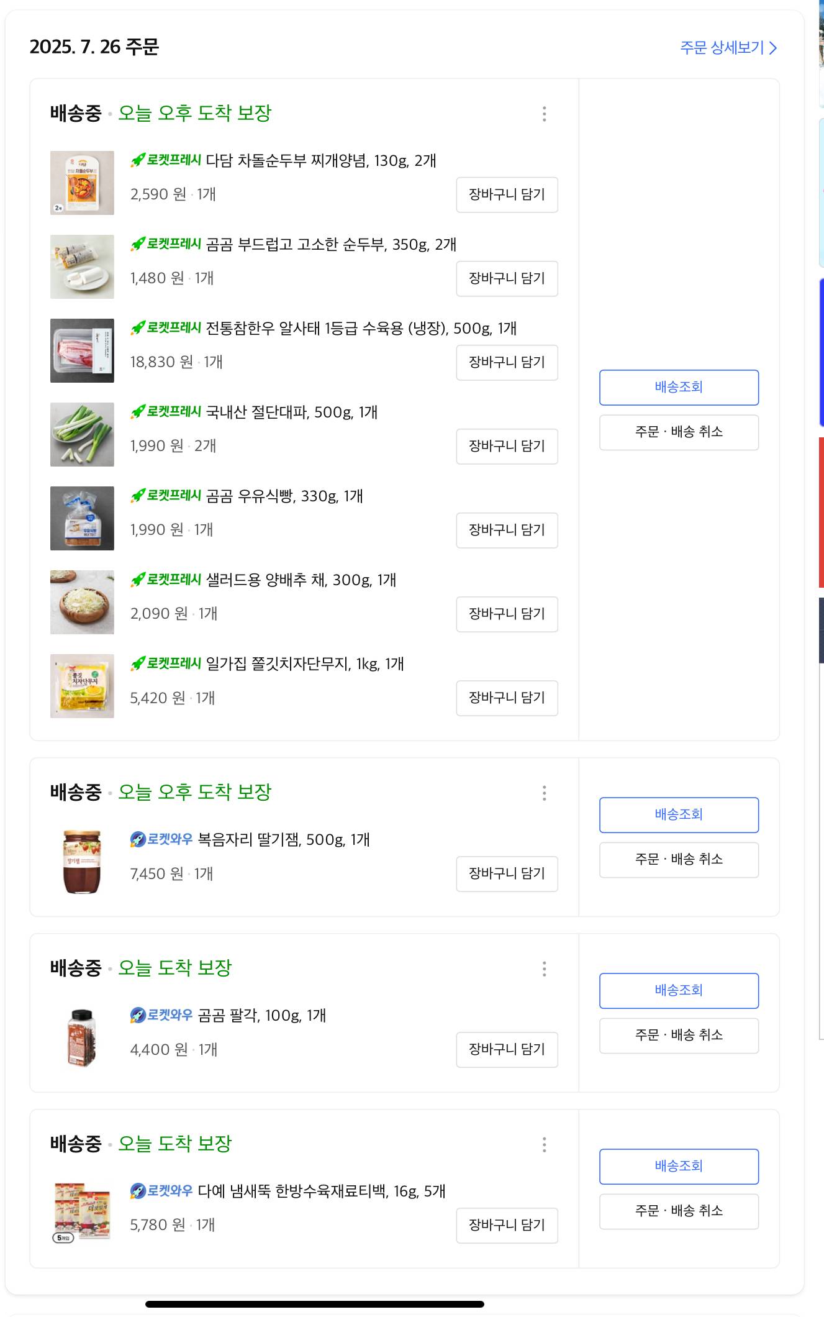The height and width of the screenshot is (1317, 824).
Task: Add 국내산 절단대파 to cart
Action: [507, 446]
